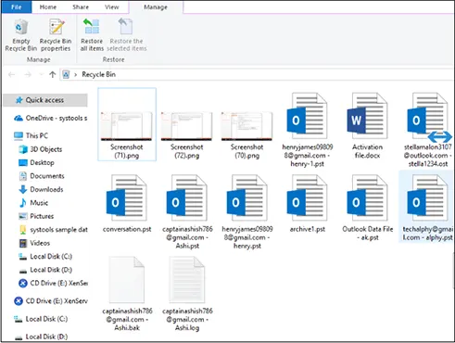Click Recycle Bin address bar icon
Image resolution: width=455 pixels, height=343 pixels.
click(x=66, y=74)
